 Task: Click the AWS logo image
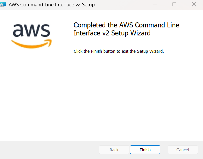tap(31, 36)
